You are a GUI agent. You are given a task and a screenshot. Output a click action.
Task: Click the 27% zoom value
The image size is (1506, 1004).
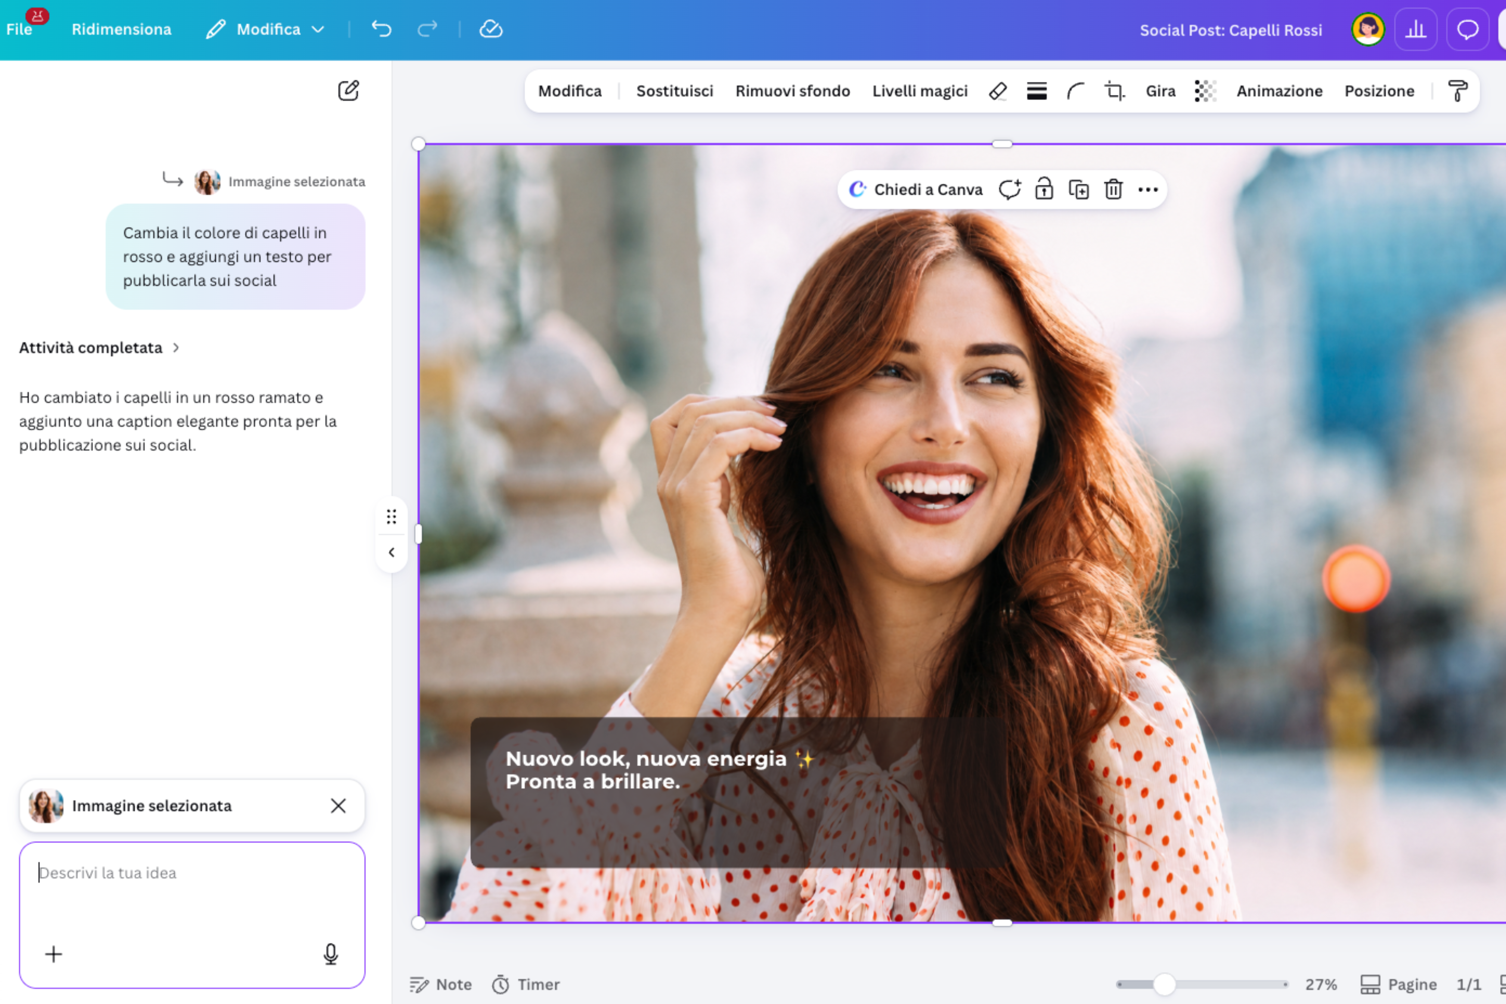click(1321, 985)
